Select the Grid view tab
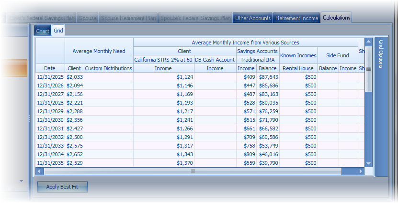 click(58, 31)
